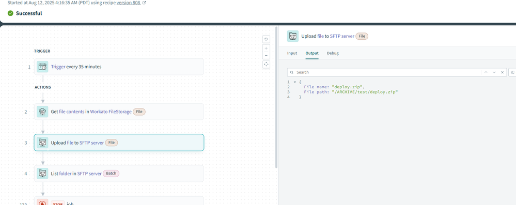Screen dimensions: 516x205
Task: Switch to the Output tab
Action: pos(312,53)
